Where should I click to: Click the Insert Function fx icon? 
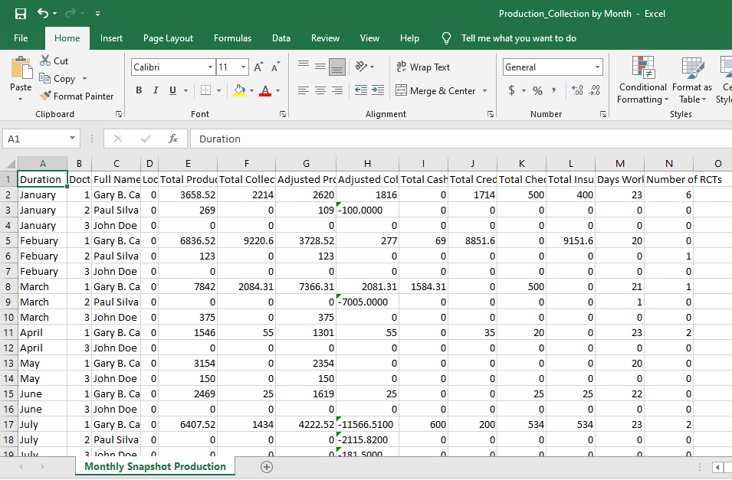pyautogui.click(x=174, y=139)
